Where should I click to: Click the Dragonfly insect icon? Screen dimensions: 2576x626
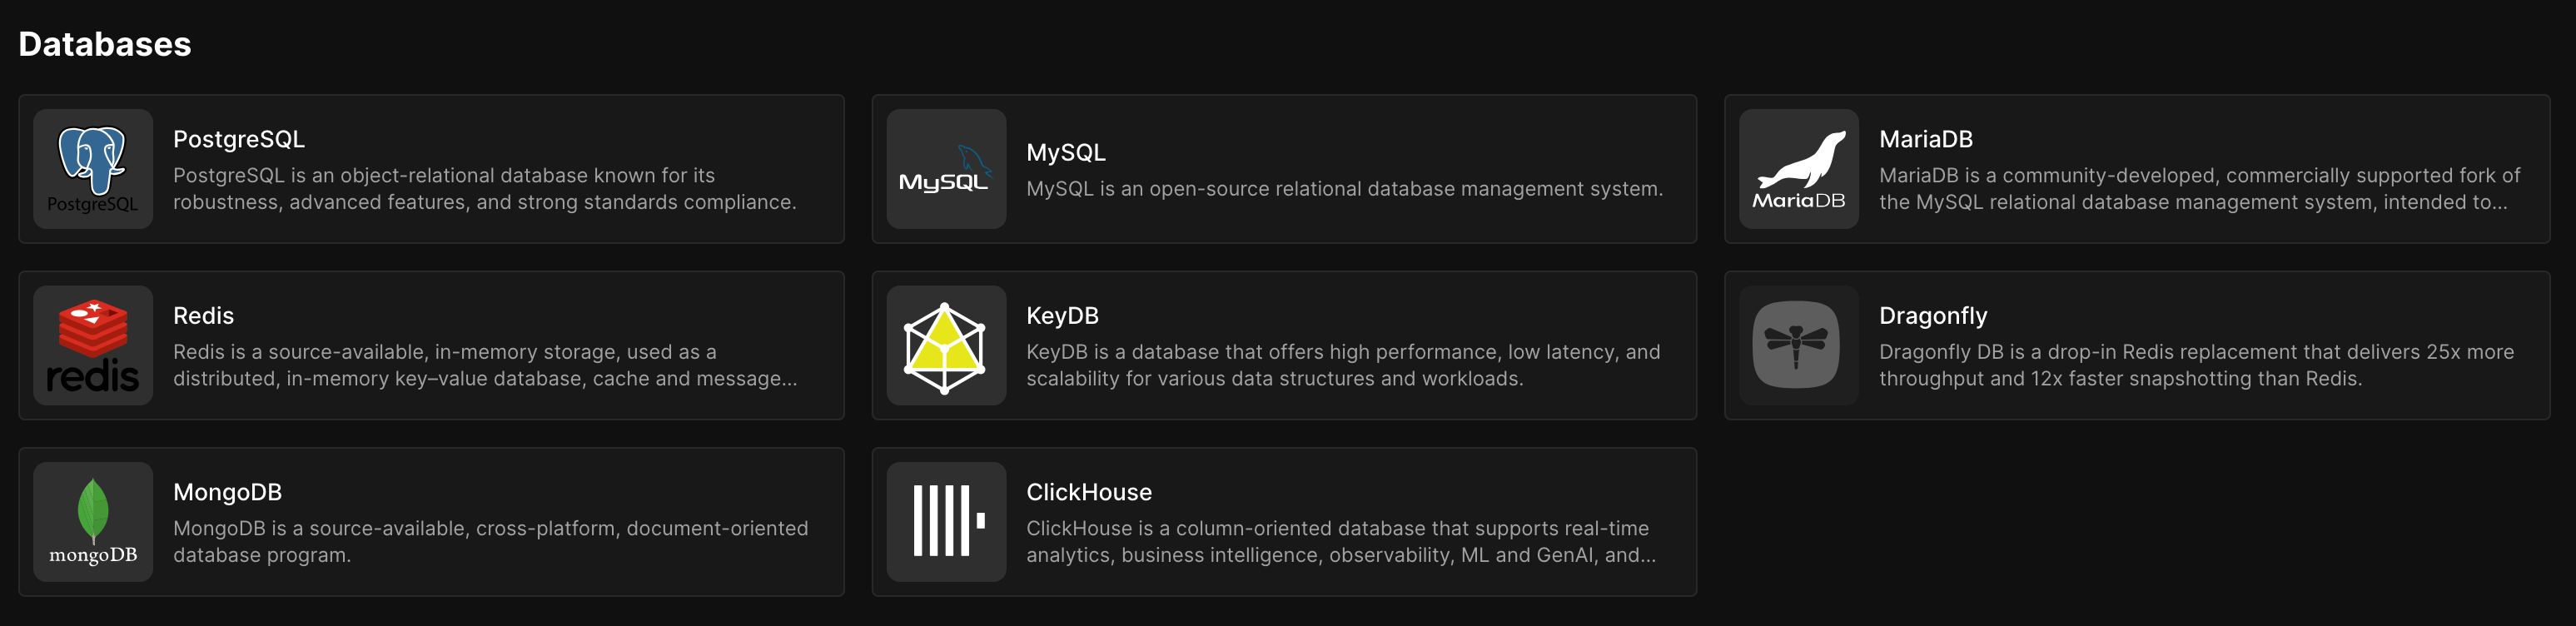(1796, 345)
